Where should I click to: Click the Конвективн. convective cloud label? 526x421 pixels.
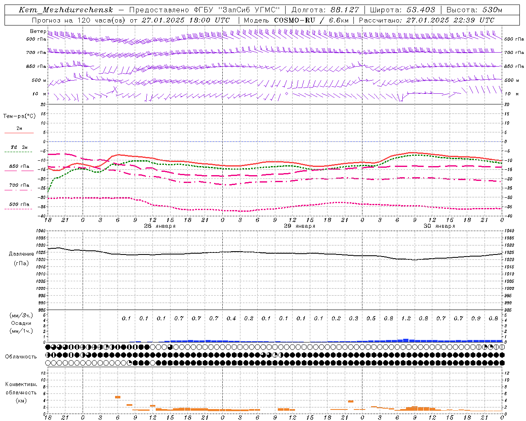(21, 384)
